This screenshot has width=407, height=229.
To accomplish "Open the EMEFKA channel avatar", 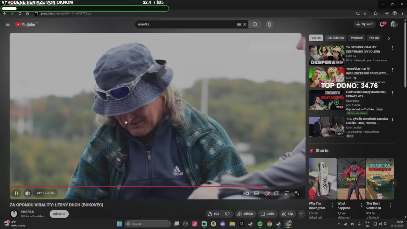I will [14, 214].
